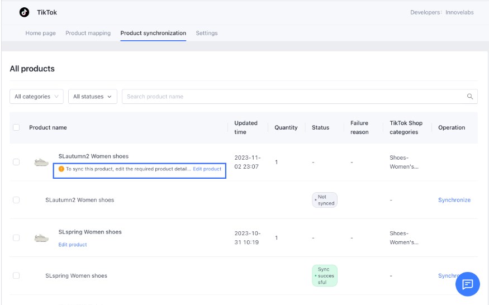The width and height of the screenshot is (489, 305).
Task: Click the orange warning icon
Action: [x=61, y=169]
